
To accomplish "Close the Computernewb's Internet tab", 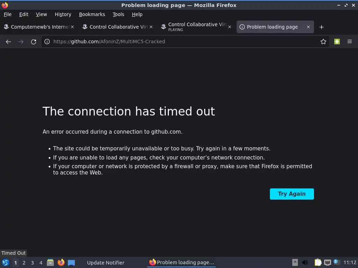I will (x=72, y=27).
